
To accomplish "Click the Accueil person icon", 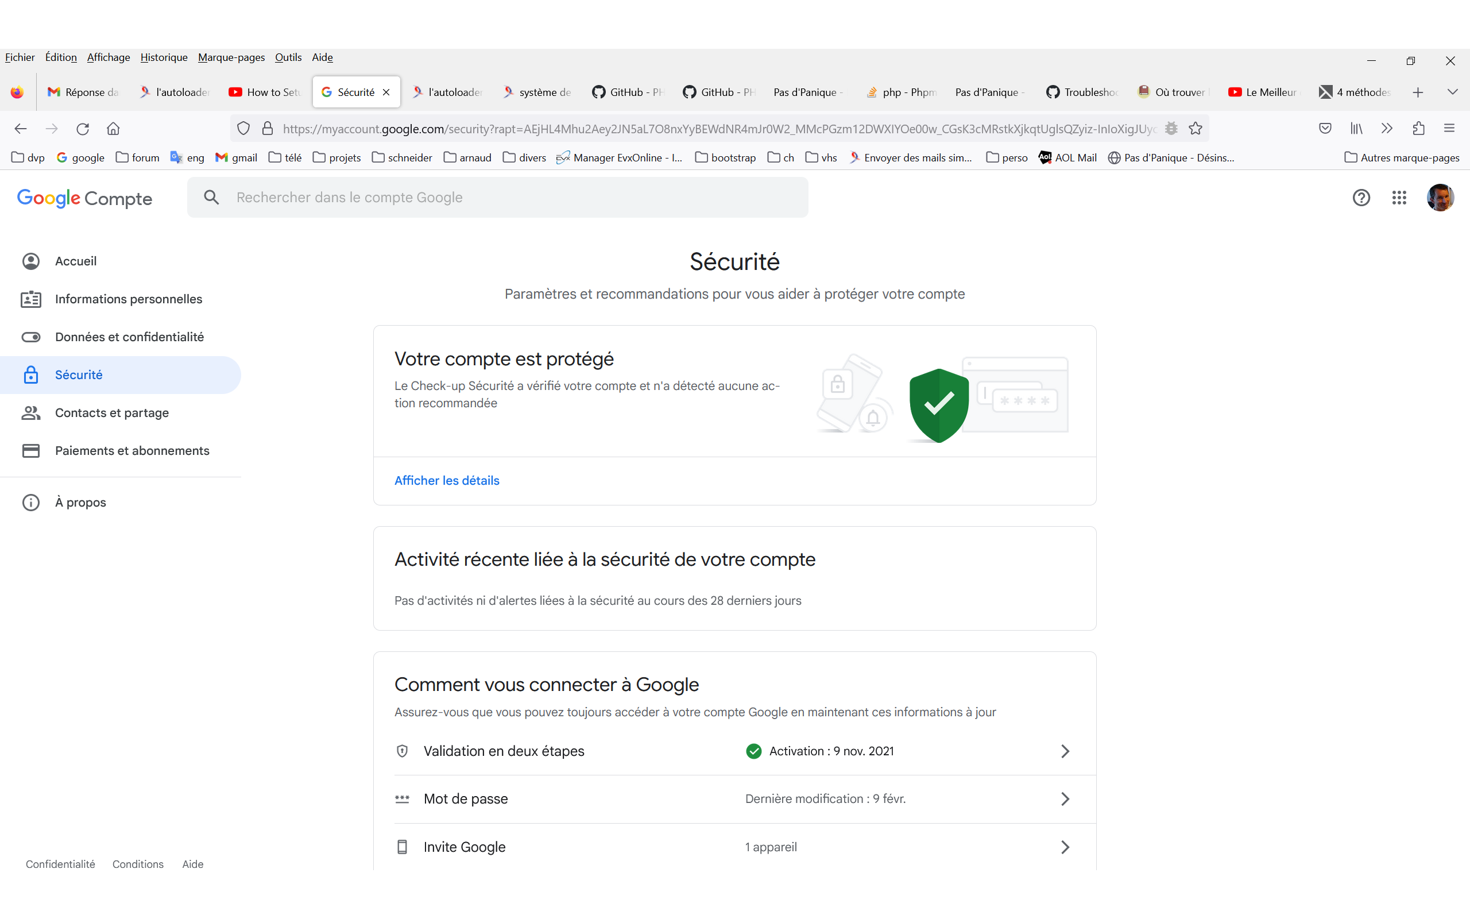I will (x=31, y=261).
